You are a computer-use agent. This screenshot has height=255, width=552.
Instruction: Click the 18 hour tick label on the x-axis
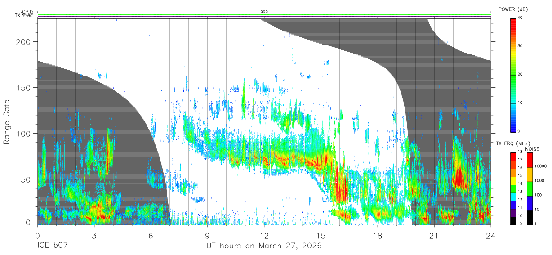click(378, 236)
